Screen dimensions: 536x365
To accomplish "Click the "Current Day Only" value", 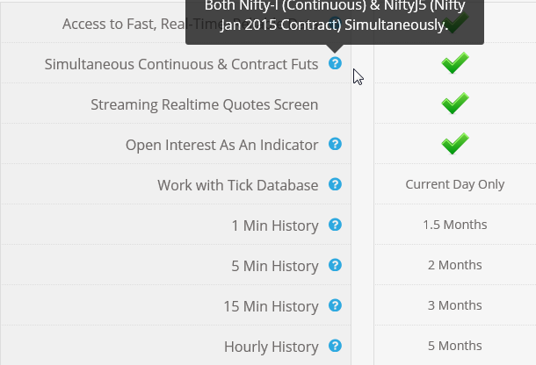I will [455, 184].
